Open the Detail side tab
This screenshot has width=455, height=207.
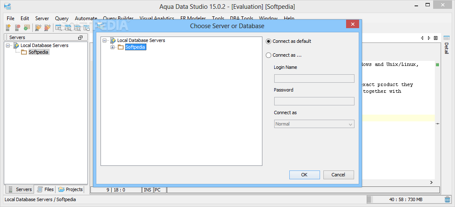tap(446, 48)
